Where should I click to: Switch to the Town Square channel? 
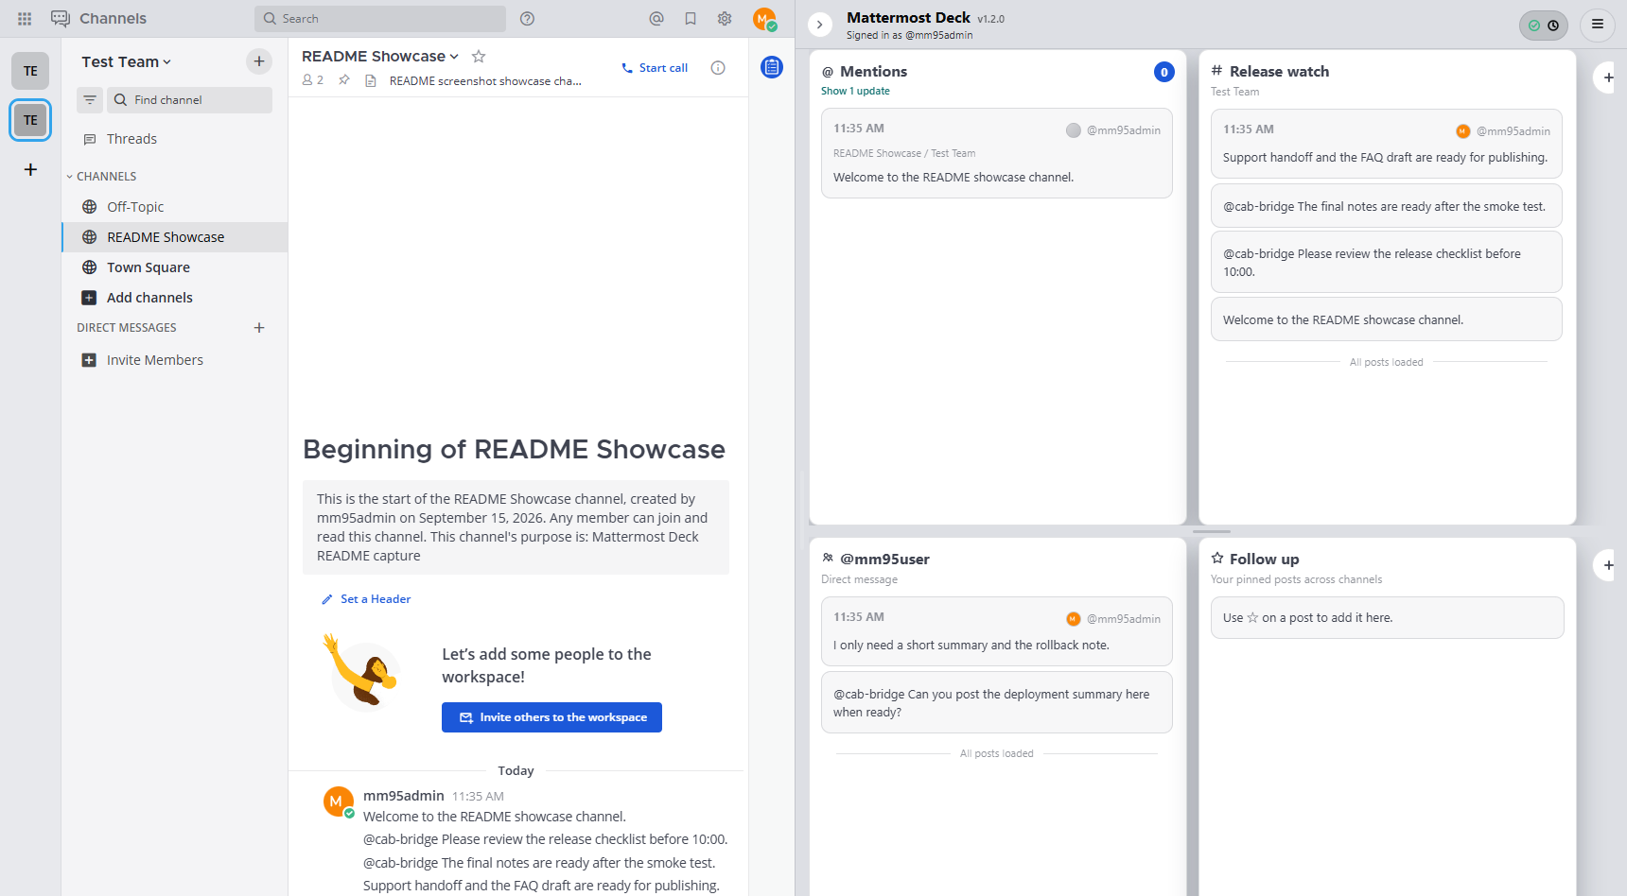(x=175, y=267)
